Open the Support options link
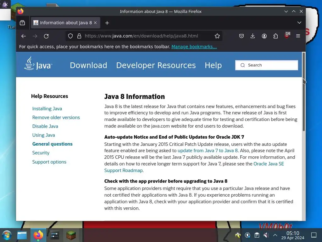 (x=49, y=162)
